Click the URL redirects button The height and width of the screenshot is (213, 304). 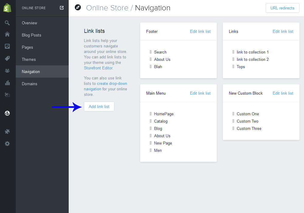coord(282,8)
